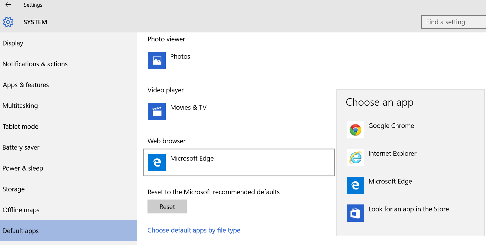Viewport: 486px width, 245px height.
Task: Select Offline maps
Action: coord(69,210)
